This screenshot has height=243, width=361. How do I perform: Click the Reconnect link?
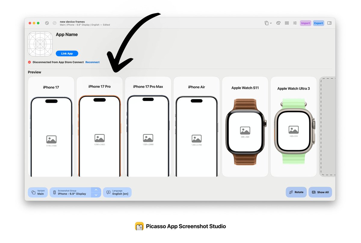click(92, 62)
